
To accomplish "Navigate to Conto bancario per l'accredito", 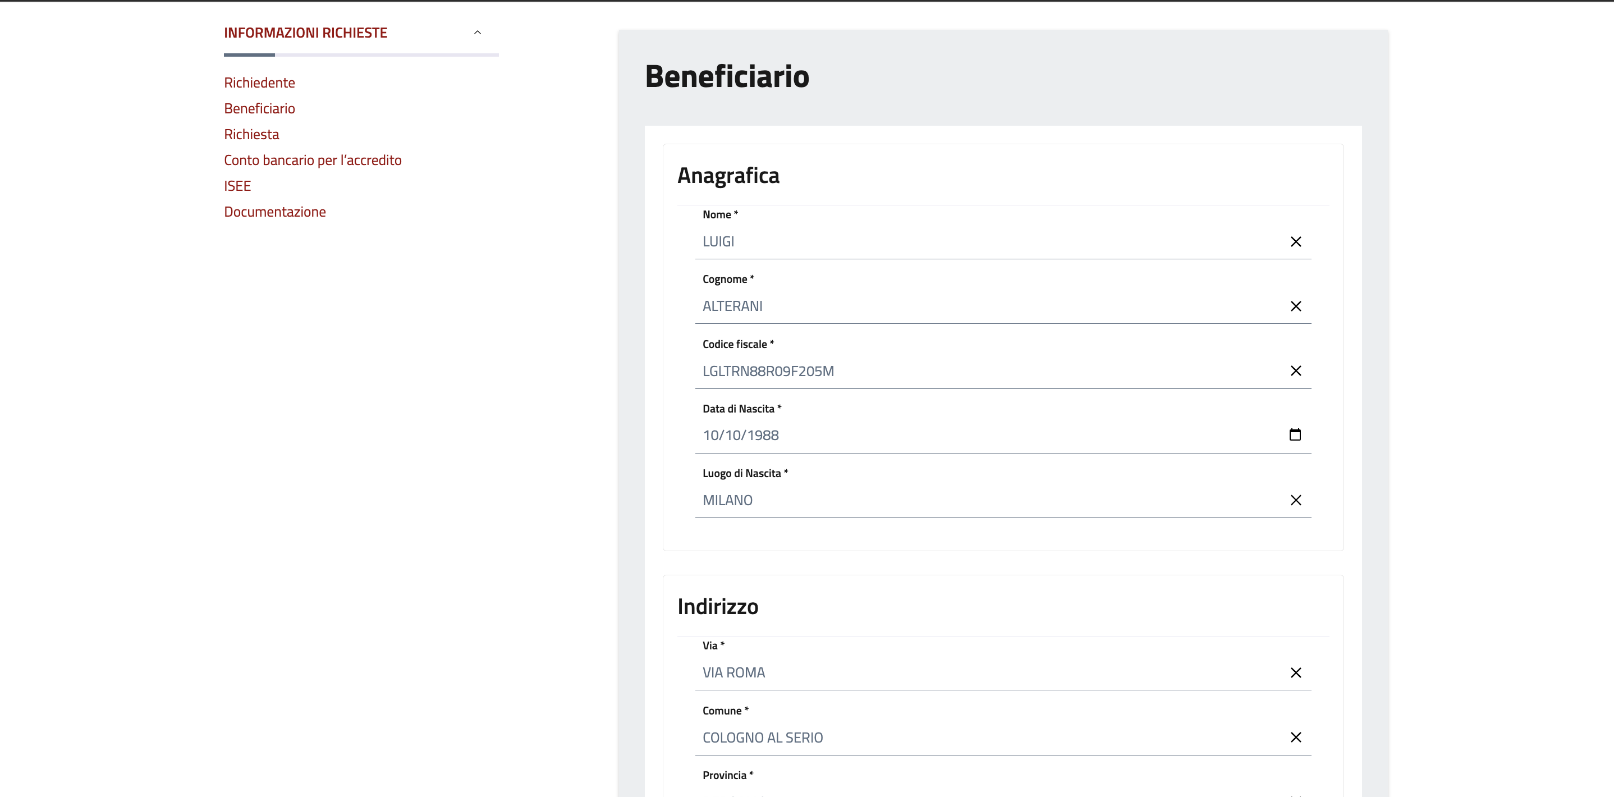I will click(313, 161).
